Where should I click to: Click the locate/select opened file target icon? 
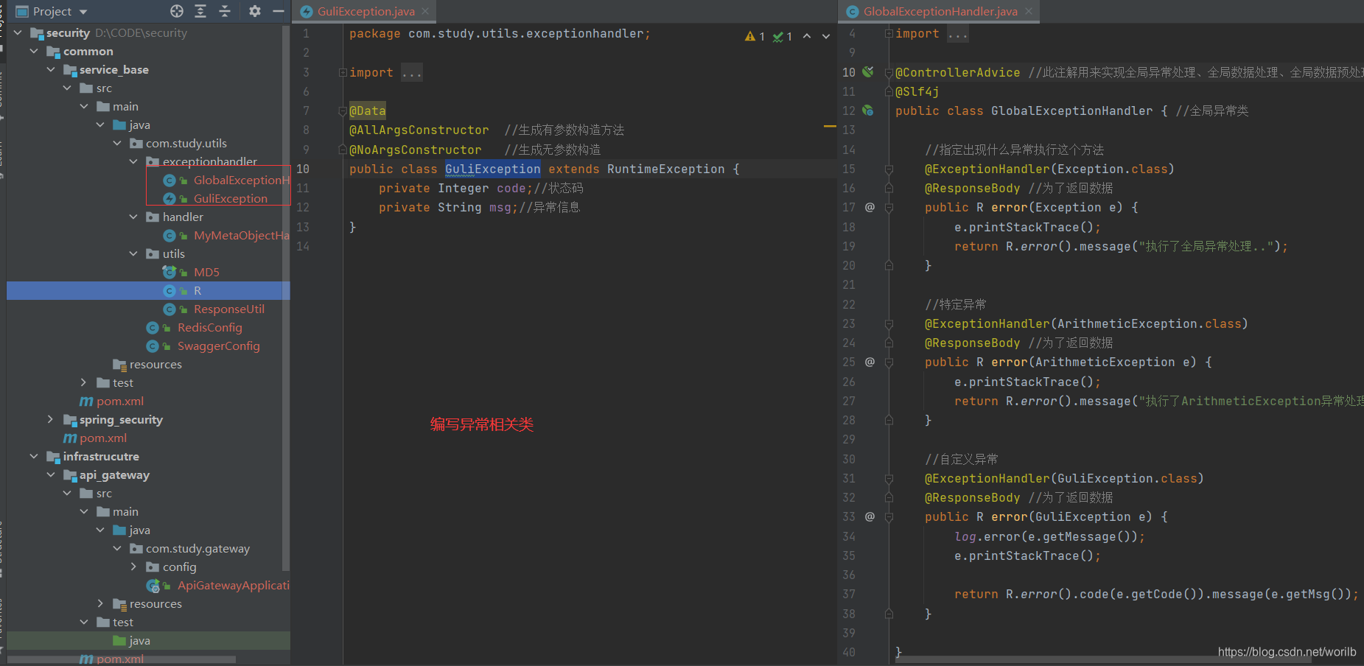[177, 11]
